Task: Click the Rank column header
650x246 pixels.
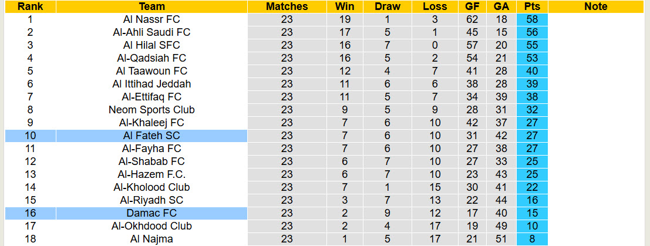Action: (30, 6)
